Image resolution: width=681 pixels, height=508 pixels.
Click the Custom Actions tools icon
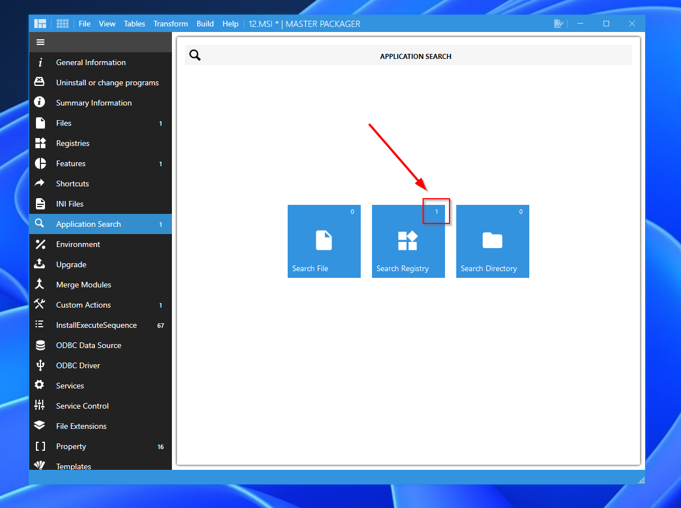tap(40, 305)
